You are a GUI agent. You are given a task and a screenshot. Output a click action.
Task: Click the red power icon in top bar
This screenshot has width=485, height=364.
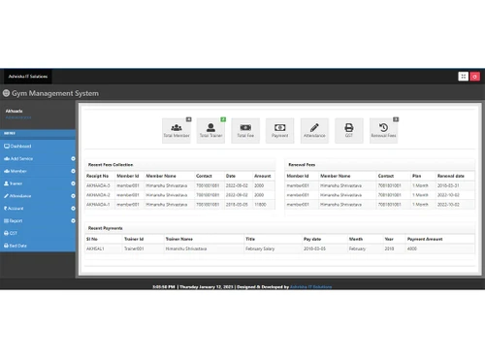click(x=474, y=77)
